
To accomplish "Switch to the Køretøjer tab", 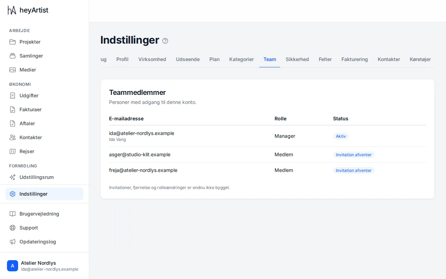I will (x=420, y=59).
